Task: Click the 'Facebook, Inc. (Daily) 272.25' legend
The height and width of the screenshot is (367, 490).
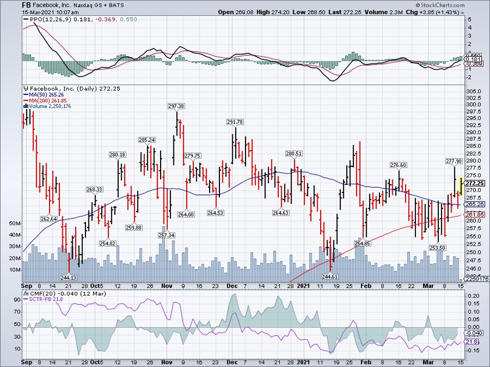Action: tap(75, 89)
